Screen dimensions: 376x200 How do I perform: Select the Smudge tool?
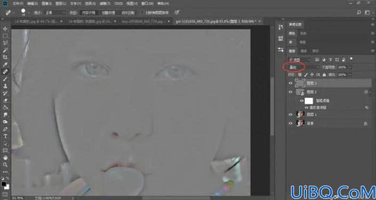5,115
